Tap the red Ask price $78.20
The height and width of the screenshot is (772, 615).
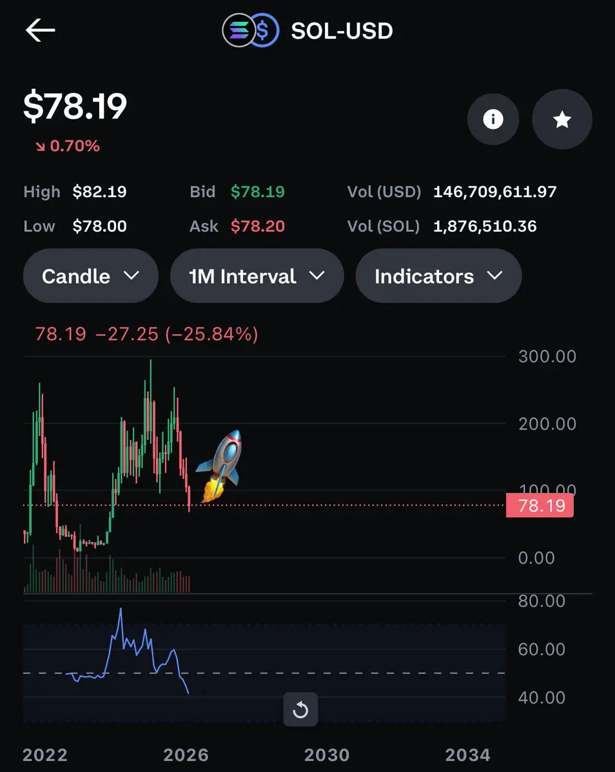pos(258,226)
